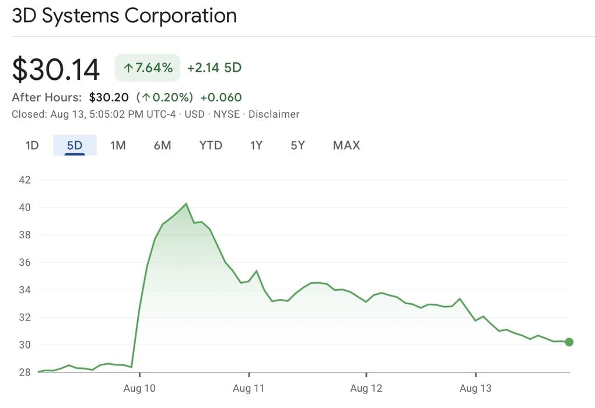Click the green endpoint dot on chart
The height and width of the screenshot is (408, 595).
tap(569, 342)
